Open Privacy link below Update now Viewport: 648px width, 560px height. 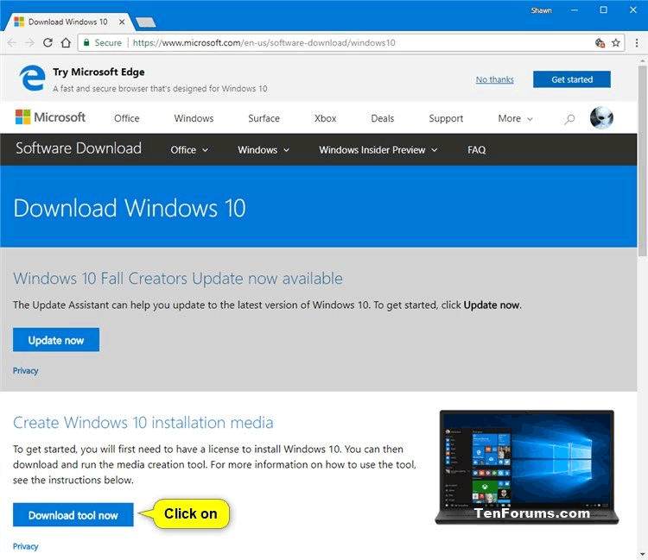coord(25,370)
